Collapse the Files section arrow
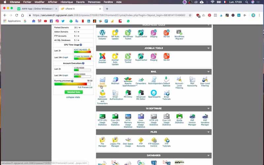 (209, 132)
